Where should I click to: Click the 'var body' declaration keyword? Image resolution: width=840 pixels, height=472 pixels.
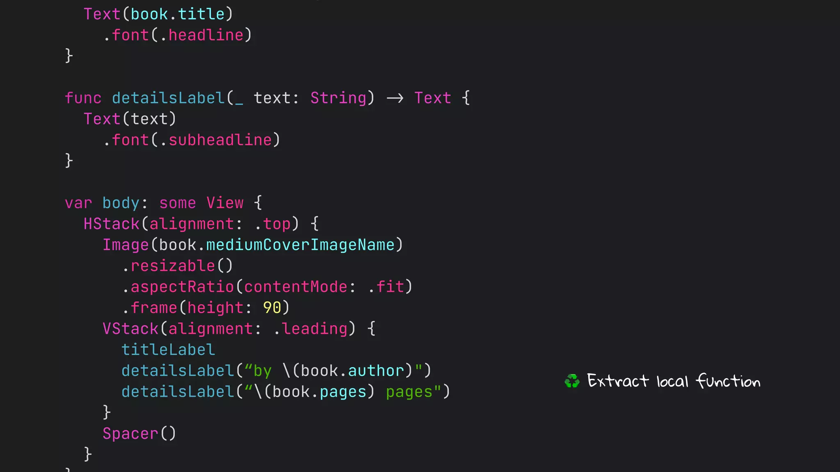click(x=78, y=203)
